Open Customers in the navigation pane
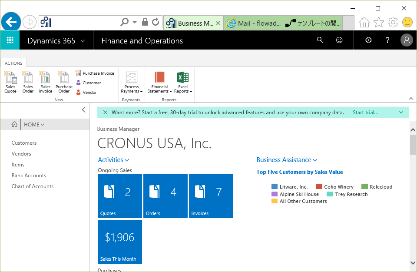 click(24, 143)
